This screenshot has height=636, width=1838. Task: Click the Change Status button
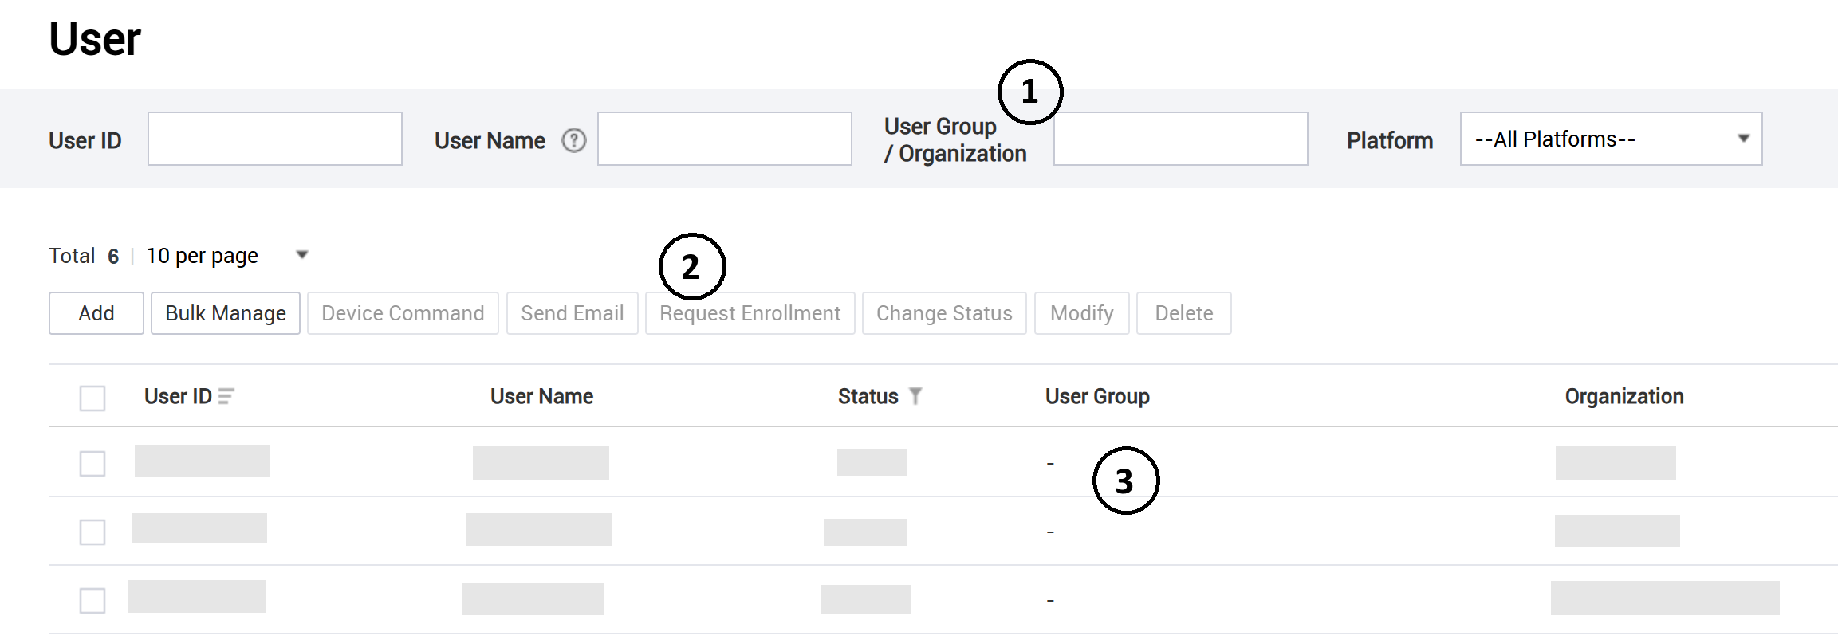coord(944,313)
